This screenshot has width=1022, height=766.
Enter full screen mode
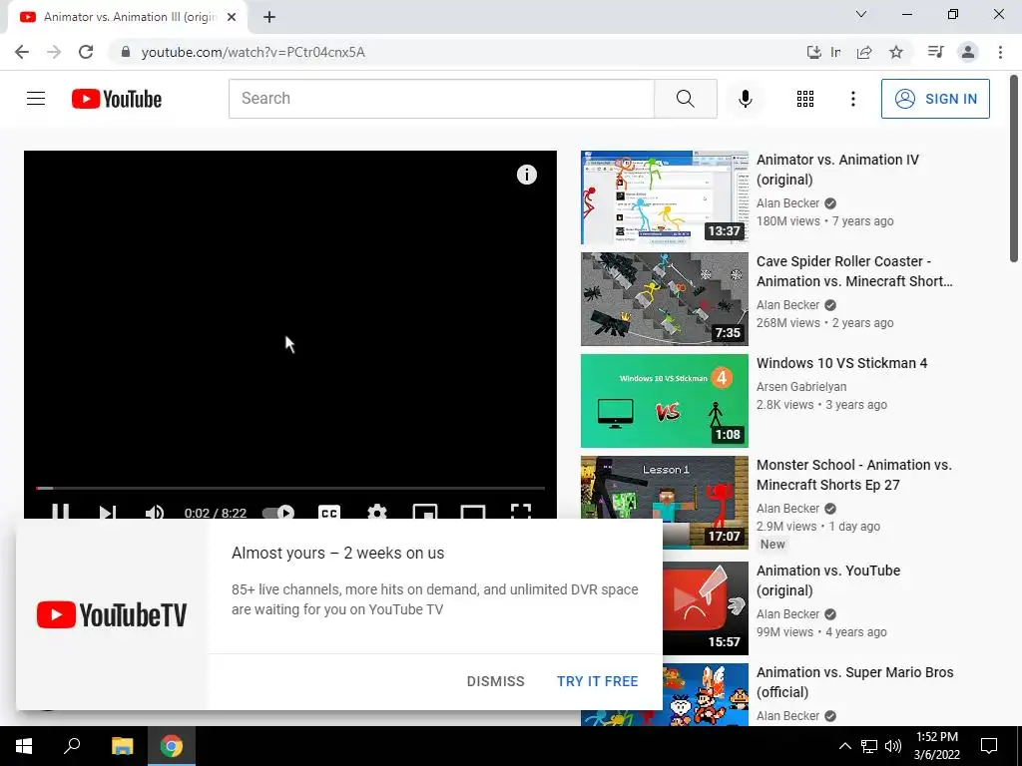(521, 512)
